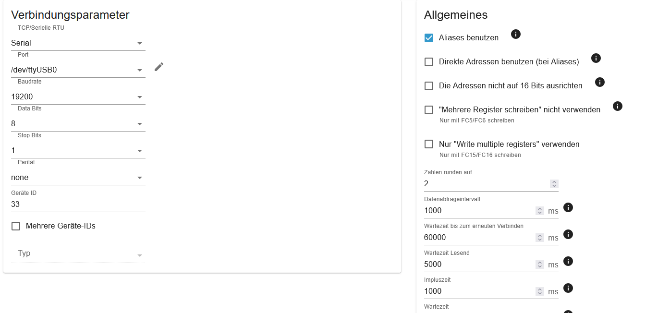Click info icon next to Wartezeit Lesend

click(568, 261)
